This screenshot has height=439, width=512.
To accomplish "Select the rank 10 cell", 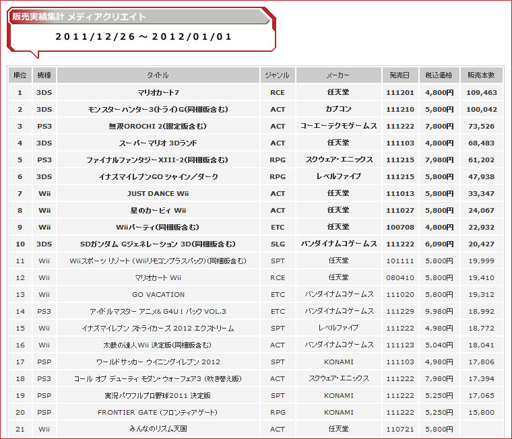I will click(x=20, y=244).
